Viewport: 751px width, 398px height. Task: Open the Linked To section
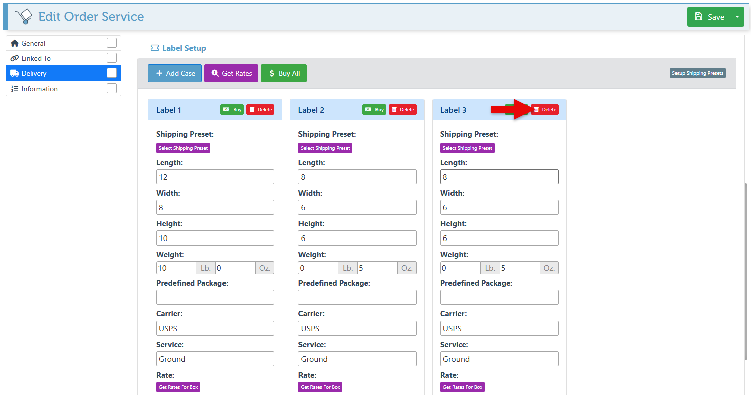(36, 58)
